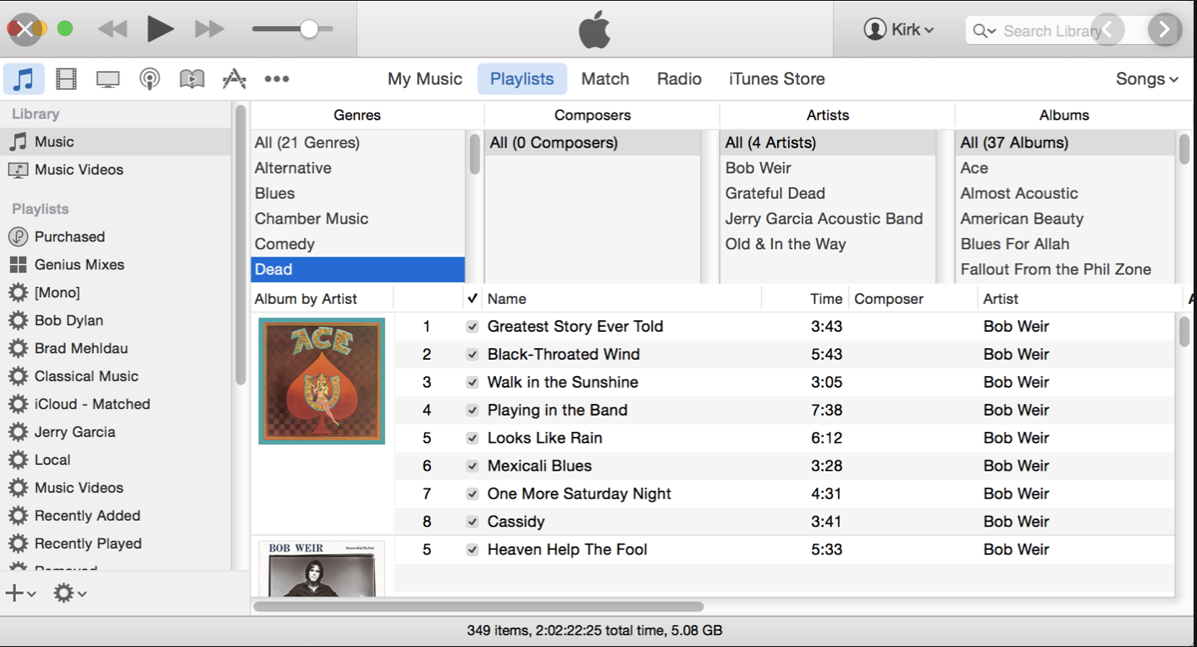Uncheck Playing in the Band
This screenshot has width=1197, height=647.
[472, 410]
